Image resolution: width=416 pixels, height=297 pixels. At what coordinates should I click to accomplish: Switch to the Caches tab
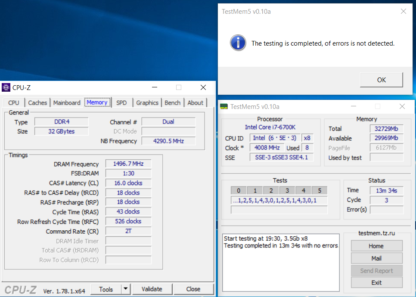(37, 102)
